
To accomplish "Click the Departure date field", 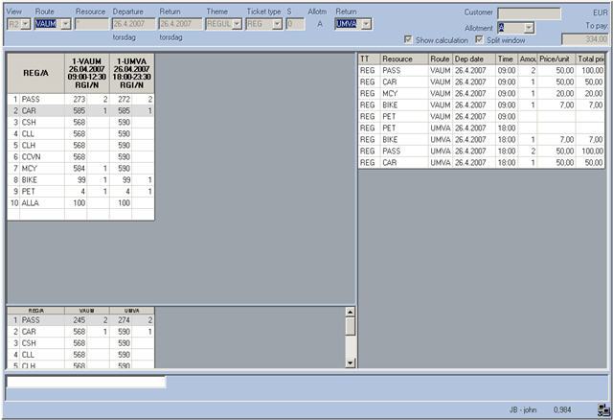I will click(133, 24).
